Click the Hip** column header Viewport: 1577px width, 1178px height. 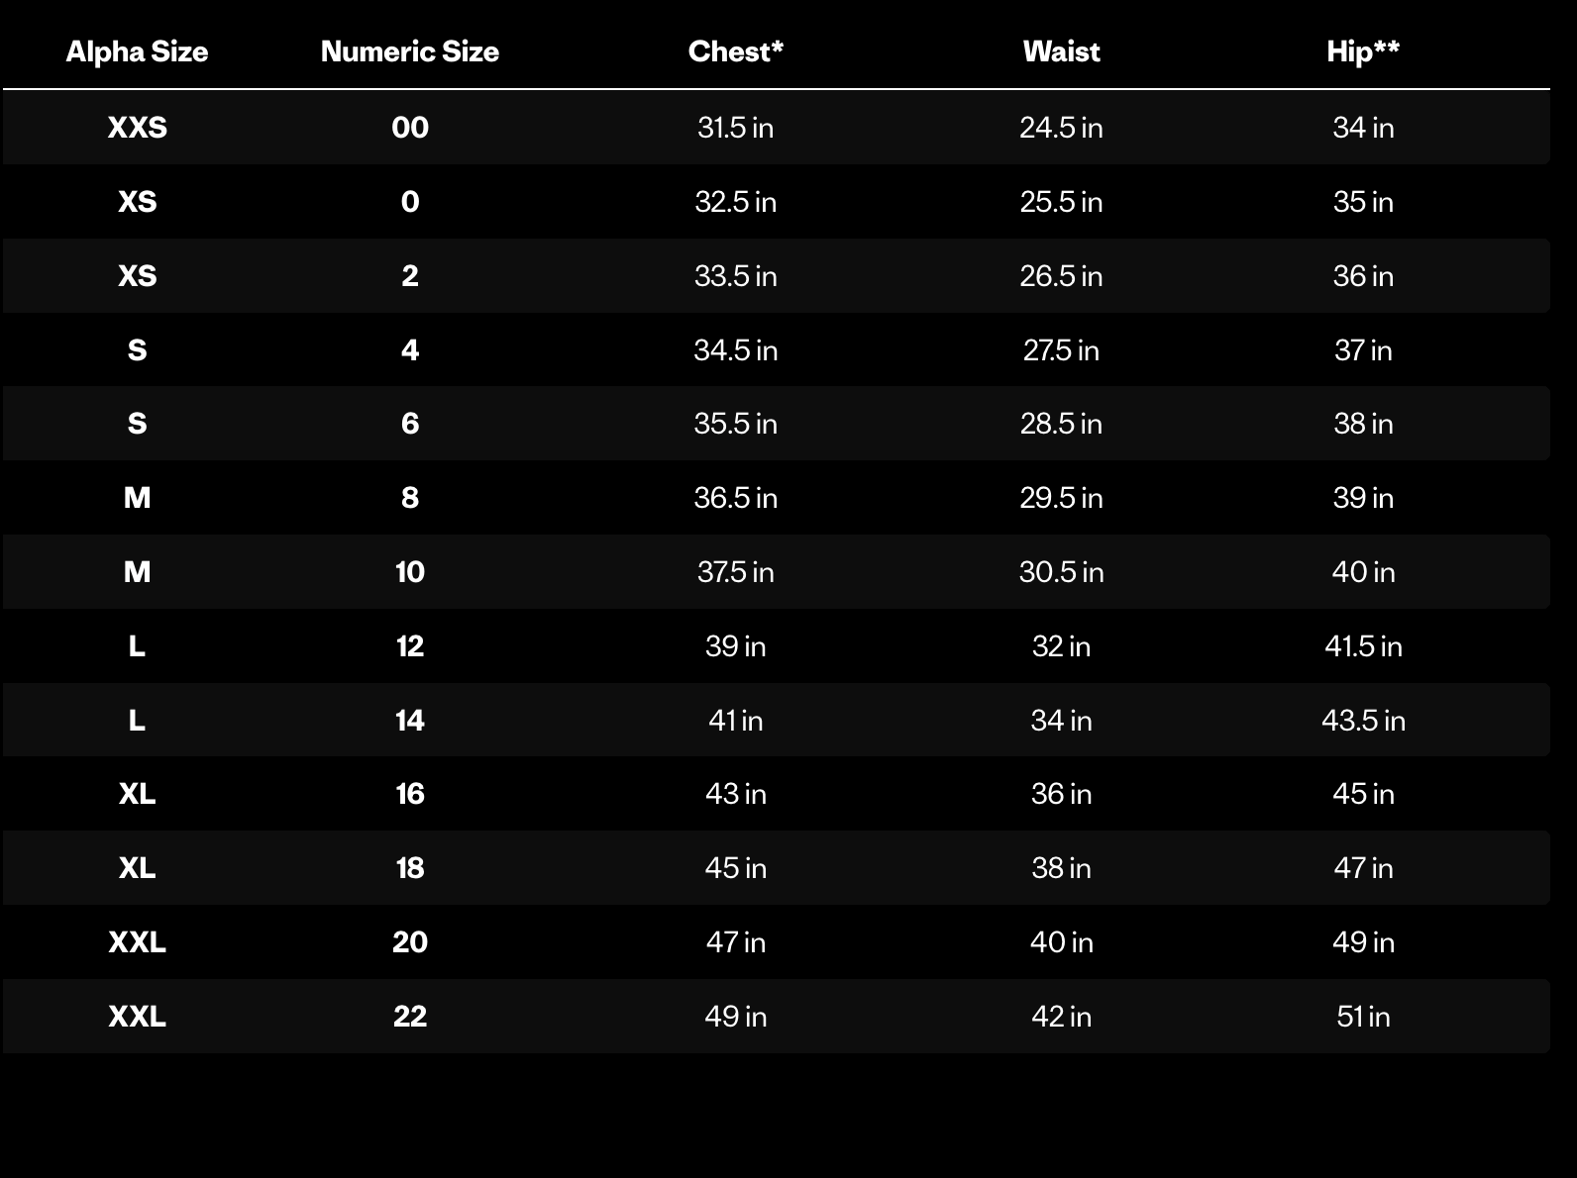(1363, 51)
